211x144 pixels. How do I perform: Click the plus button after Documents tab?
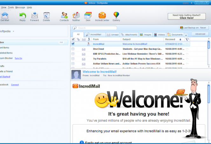(x=186, y=35)
